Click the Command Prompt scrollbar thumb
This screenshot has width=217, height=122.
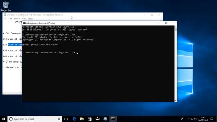click(x=176, y=30)
